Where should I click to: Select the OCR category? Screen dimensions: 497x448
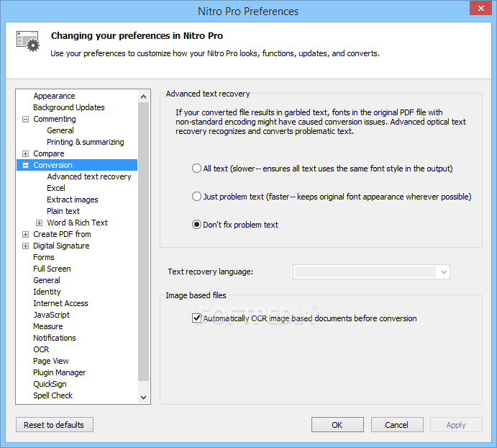(41, 349)
